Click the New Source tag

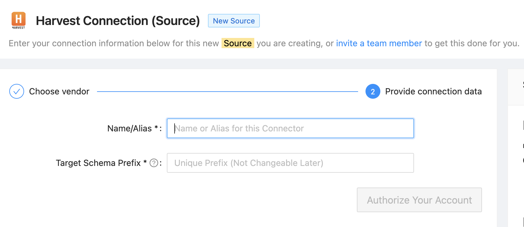tap(234, 21)
